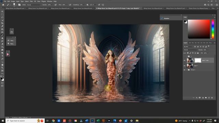219x123 pixels.
Task: Open the tool preset picker arrow
Action: pyautogui.click(x=10, y=5)
